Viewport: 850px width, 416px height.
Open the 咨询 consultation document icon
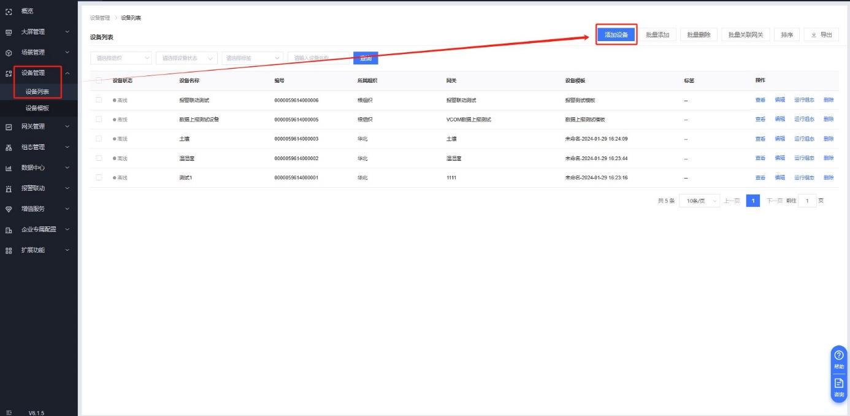(x=839, y=383)
